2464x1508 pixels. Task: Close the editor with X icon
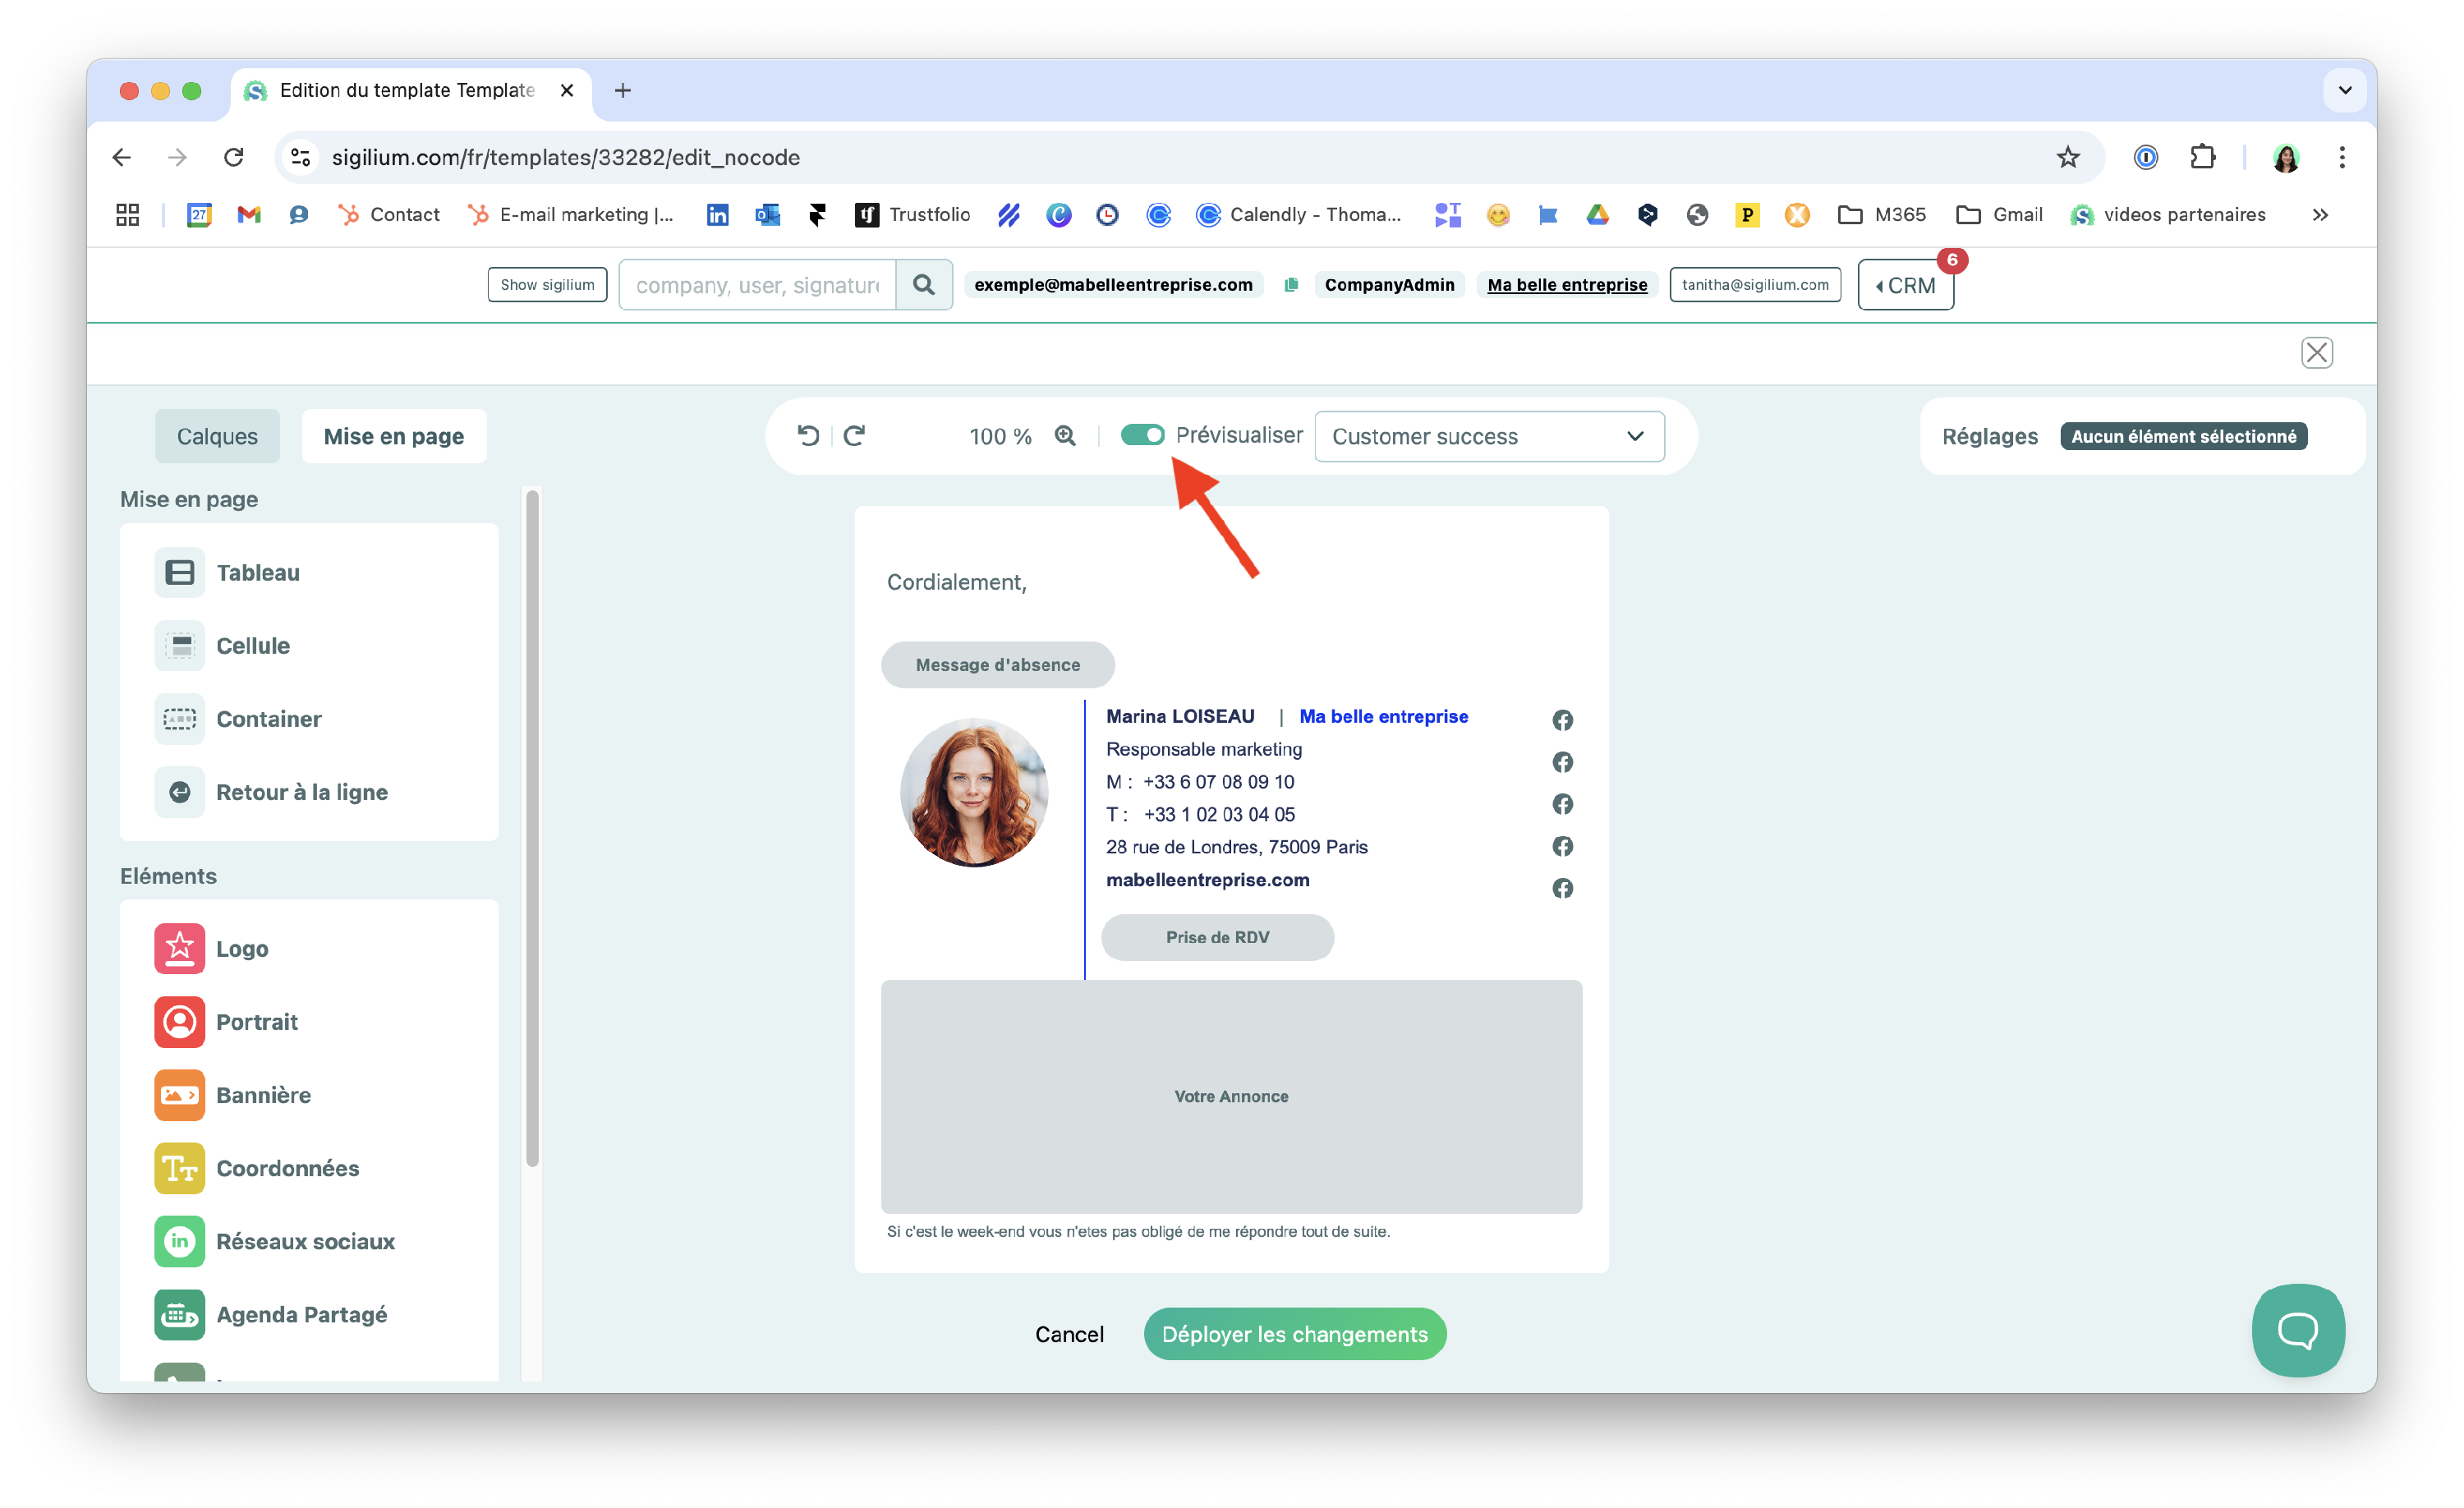2316,353
